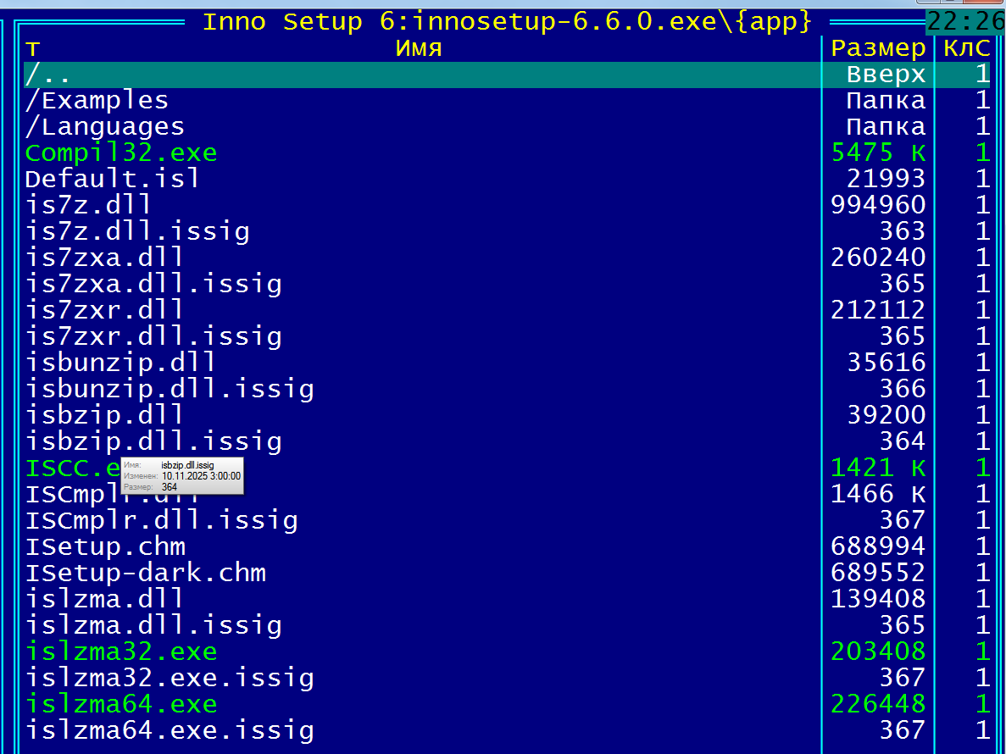Click the clock showing 22:26
This screenshot has height=754, width=1006.
[965, 20]
